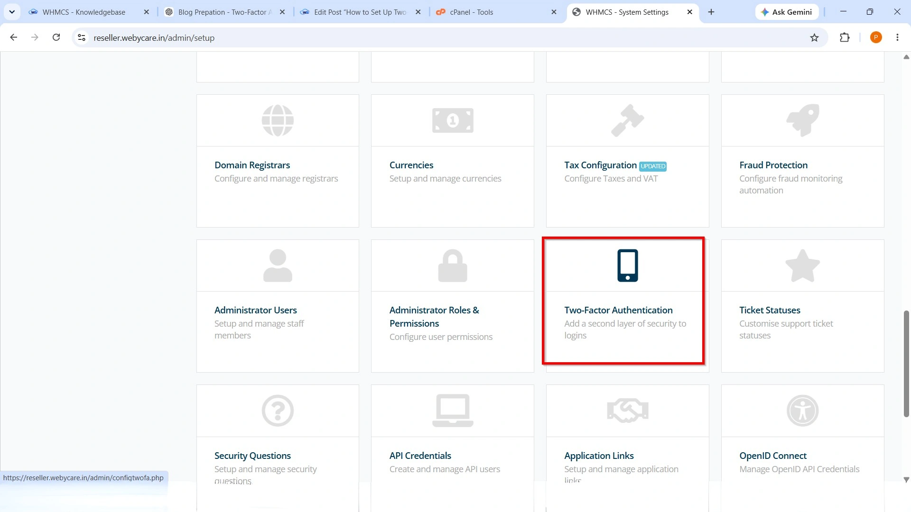The image size is (911, 512).
Task: Bookmark this page with the star
Action: 814,37
